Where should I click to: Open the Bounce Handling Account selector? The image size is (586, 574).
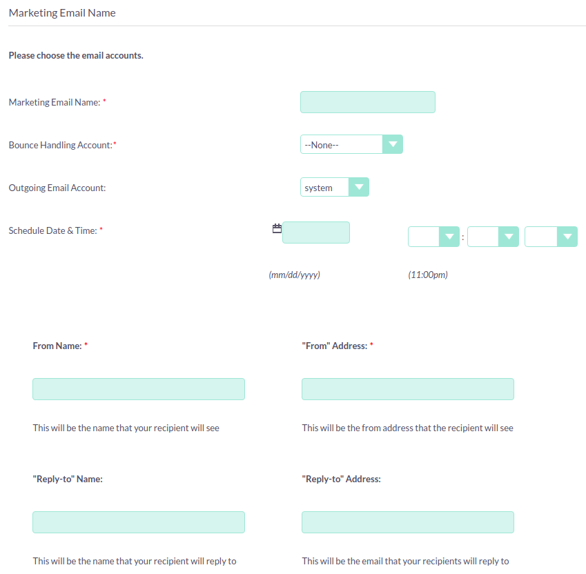(x=351, y=144)
